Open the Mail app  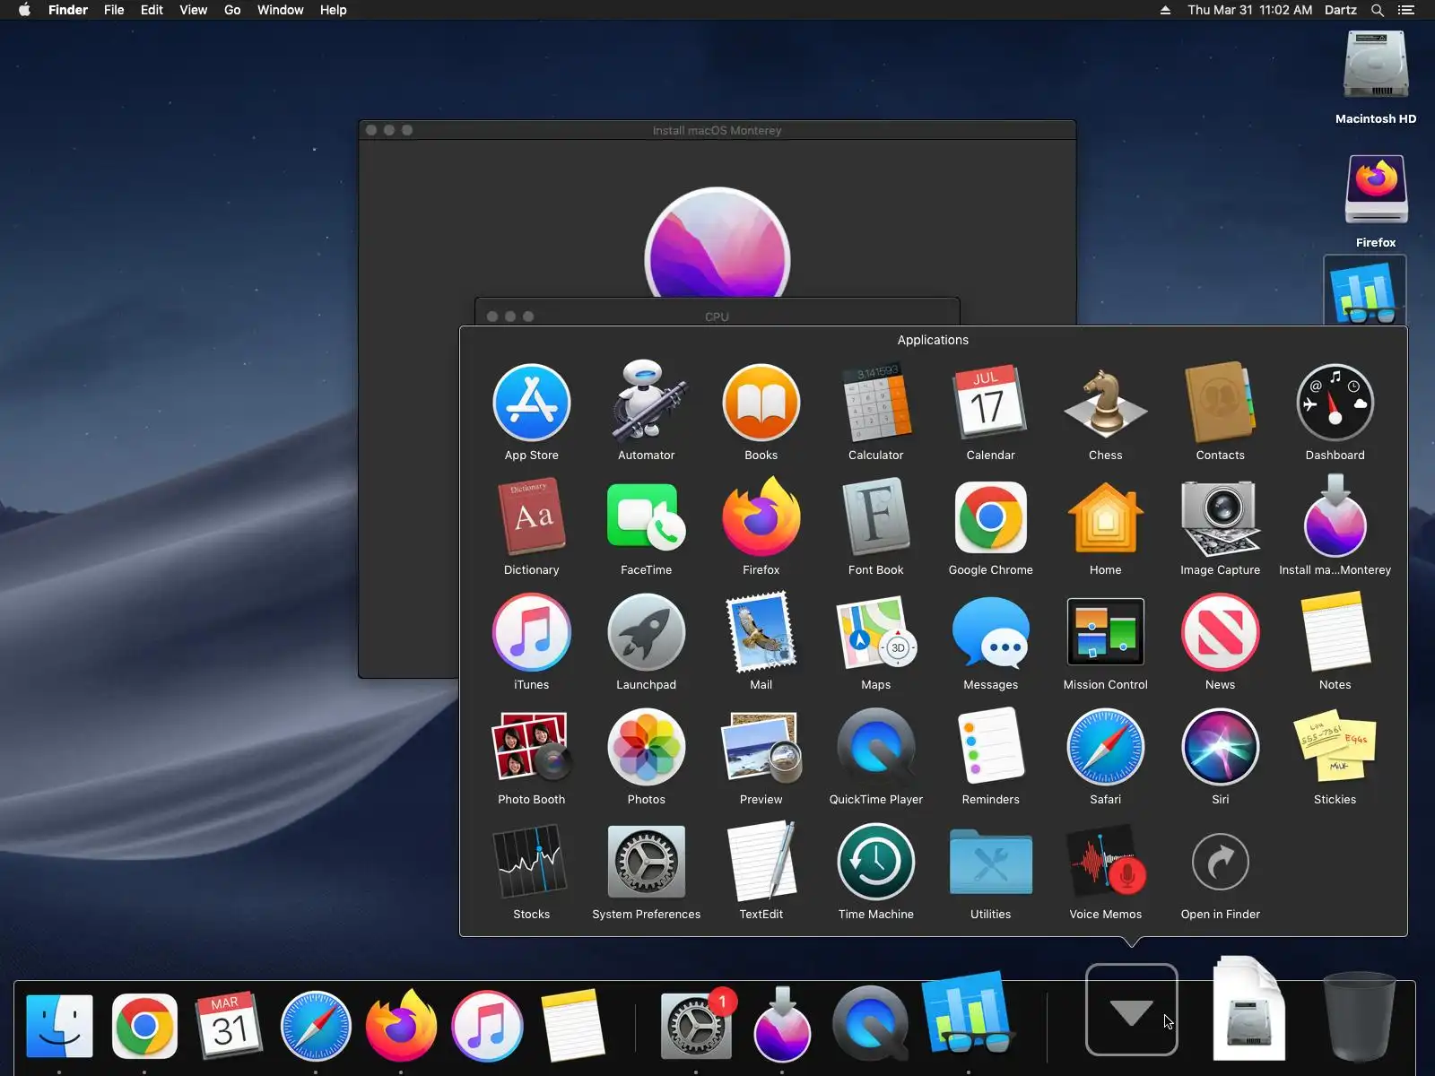click(761, 632)
